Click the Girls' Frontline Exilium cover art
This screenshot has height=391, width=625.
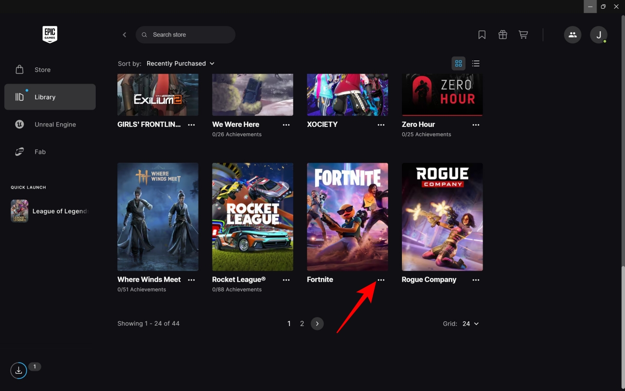(158, 95)
